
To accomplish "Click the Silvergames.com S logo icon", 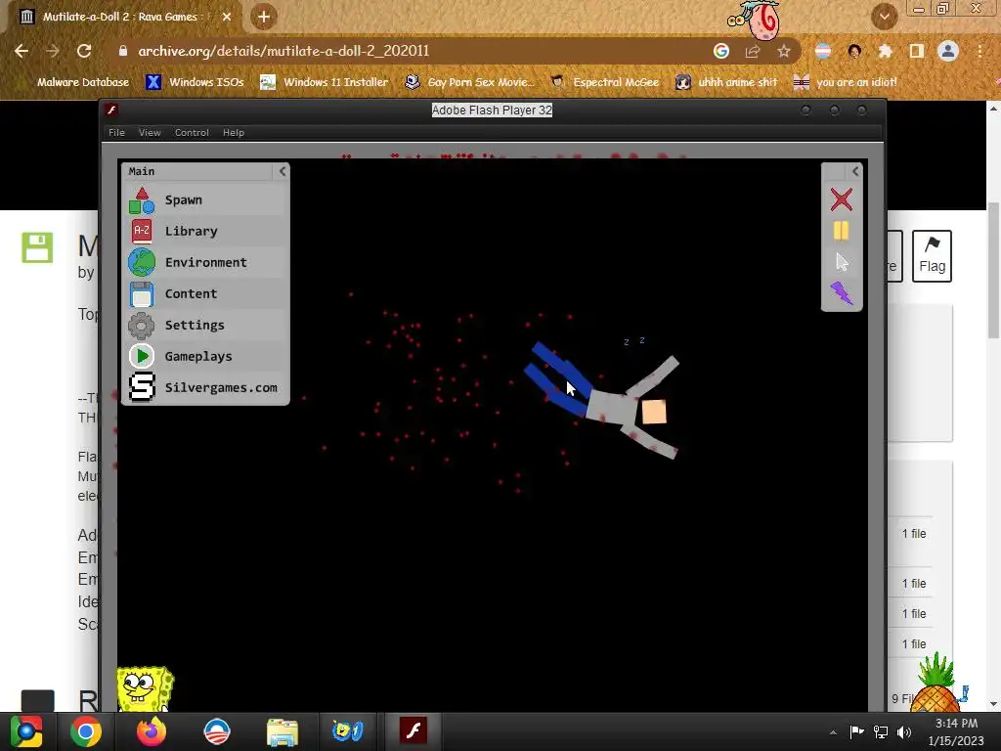I will pyautogui.click(x=142, y=387).
